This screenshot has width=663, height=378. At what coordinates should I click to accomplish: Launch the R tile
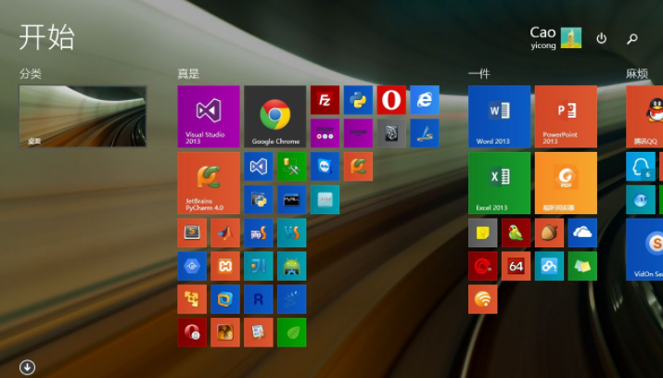(x=259, y=299)
